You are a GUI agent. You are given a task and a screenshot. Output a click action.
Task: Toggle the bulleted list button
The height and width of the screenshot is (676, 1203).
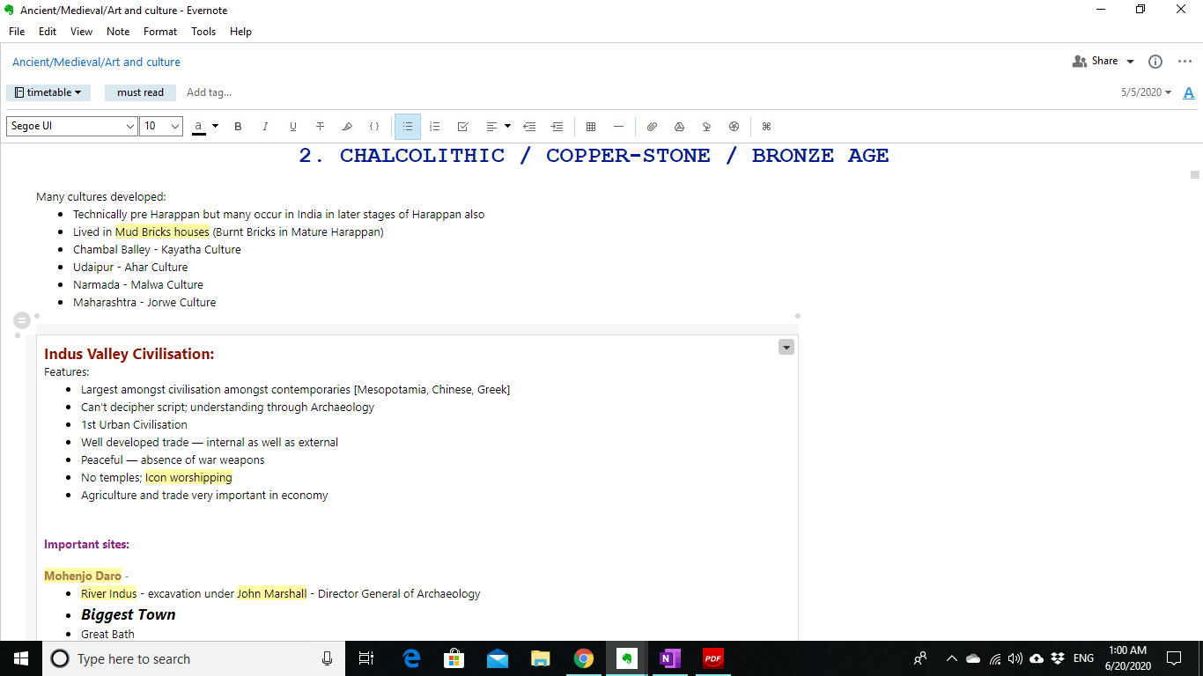408,127
